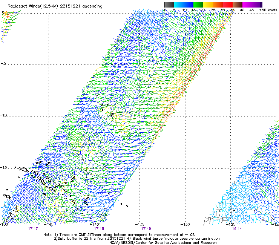This screenshot has width=279, height=245.
Task: Click the cyan-to-blue 5–15 knots legend swatch
Action: click(184, 5)
